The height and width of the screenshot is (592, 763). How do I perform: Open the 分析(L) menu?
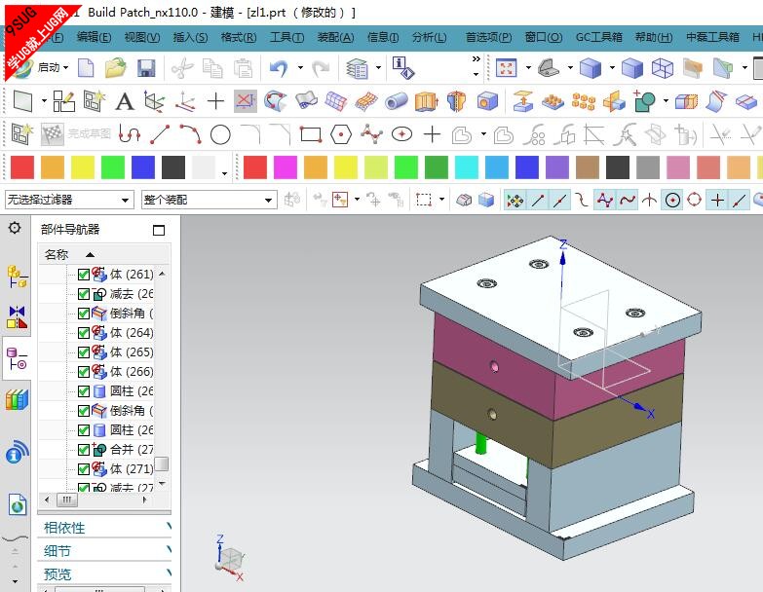429,37
